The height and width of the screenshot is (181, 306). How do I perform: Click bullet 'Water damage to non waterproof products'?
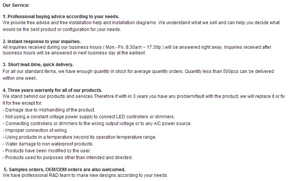[48, 144]
